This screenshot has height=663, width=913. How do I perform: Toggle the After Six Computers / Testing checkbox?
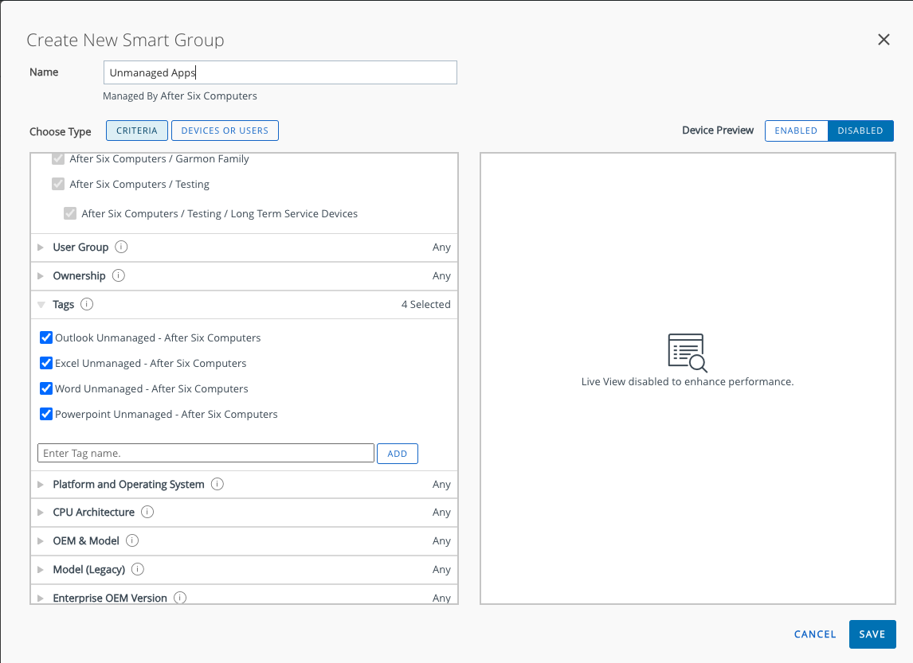(57, 184)
